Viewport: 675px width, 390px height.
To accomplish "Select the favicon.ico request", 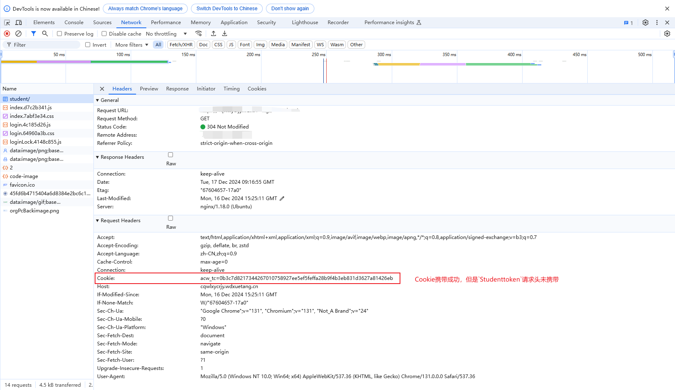I will (47, 185).
